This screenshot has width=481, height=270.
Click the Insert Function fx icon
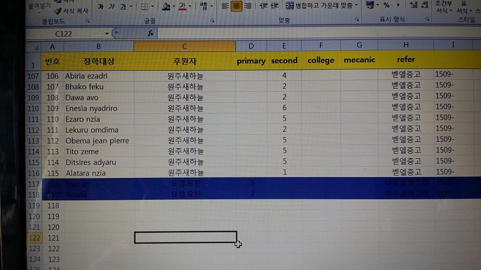click(x=150, y=33)
